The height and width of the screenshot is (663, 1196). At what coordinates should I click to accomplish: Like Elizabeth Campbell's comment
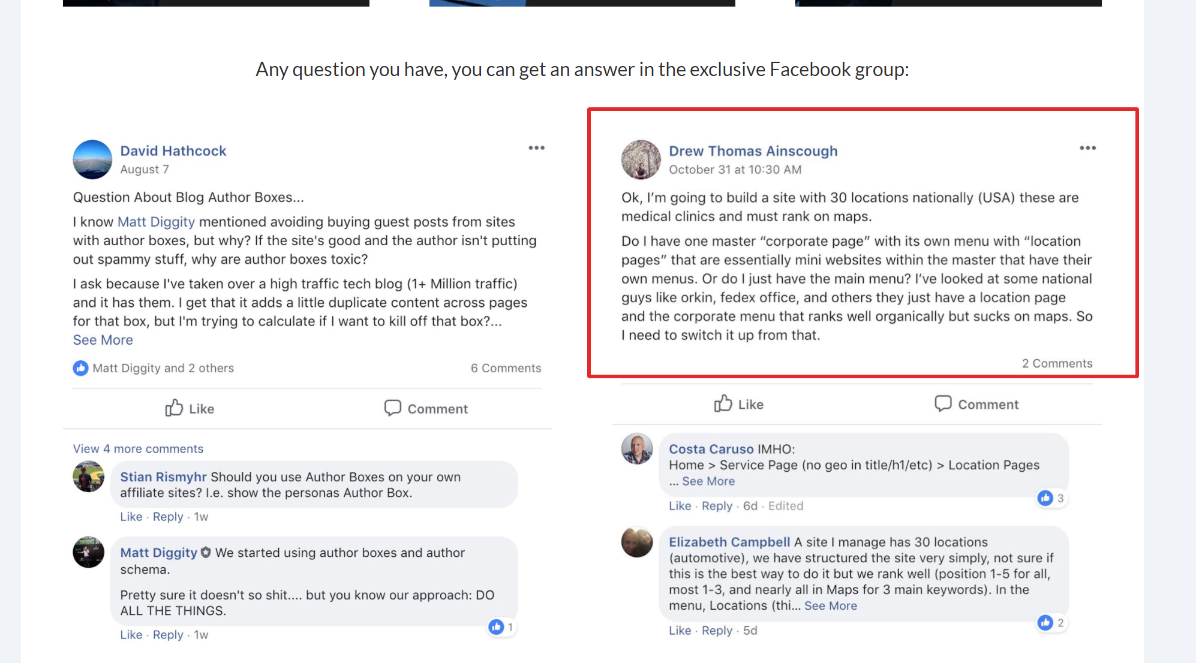click(680, 630)
